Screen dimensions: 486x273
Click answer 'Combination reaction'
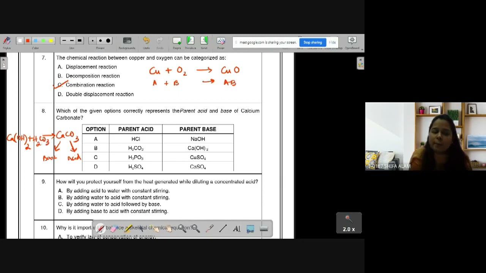pyautogui.click(x=90, y=85)
